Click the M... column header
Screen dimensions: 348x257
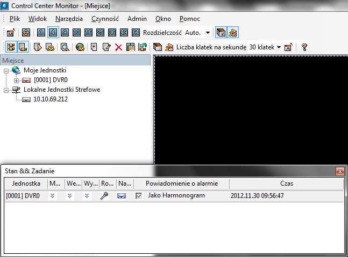tap(56, 183)
